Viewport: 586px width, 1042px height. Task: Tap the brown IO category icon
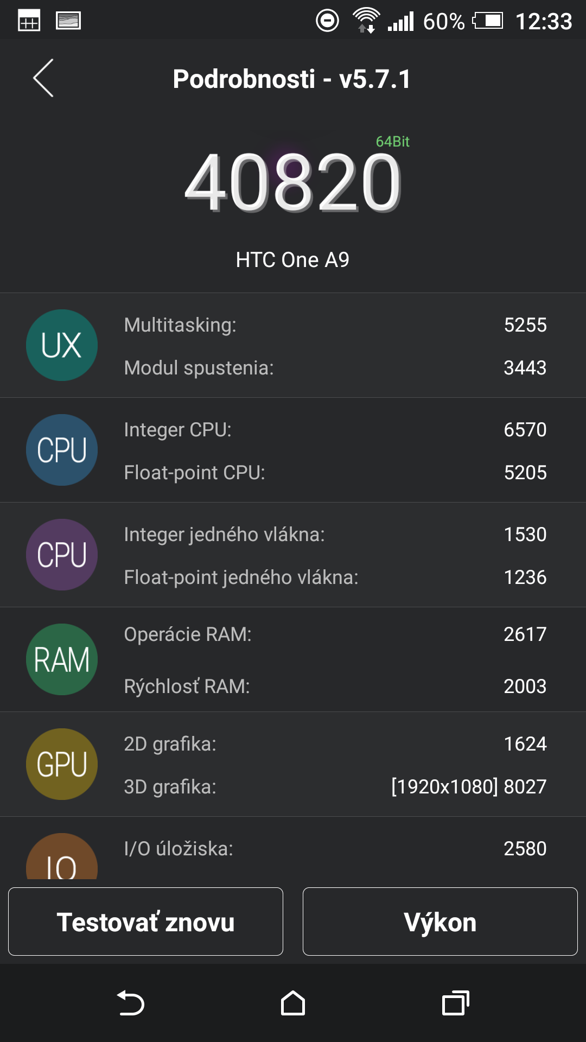coord(62,859)
